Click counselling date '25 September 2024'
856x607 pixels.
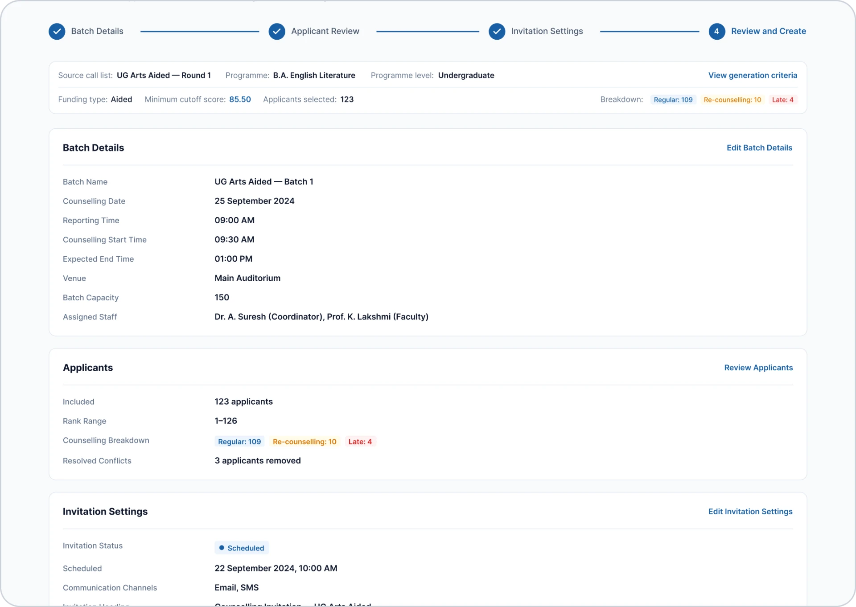click(x=255, y=201)
